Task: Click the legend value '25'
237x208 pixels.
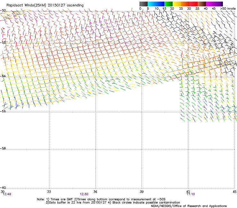Action: pos(181,9)
